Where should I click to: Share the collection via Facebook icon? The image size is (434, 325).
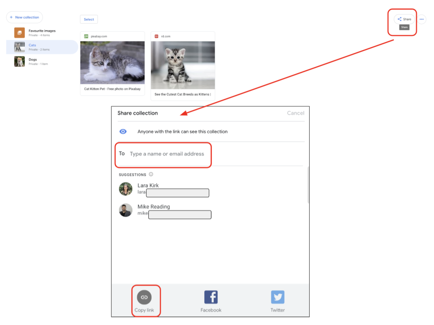click(x=211, y=297)
